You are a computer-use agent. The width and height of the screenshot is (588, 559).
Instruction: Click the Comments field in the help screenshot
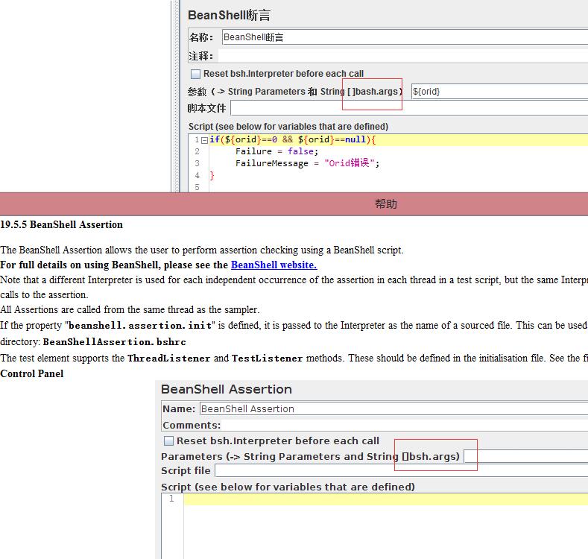tap(404, 426)
